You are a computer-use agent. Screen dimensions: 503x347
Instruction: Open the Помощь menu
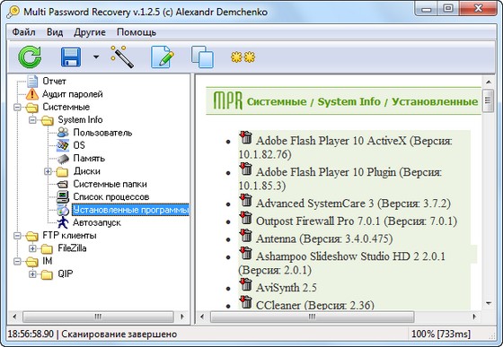[137, 32]
